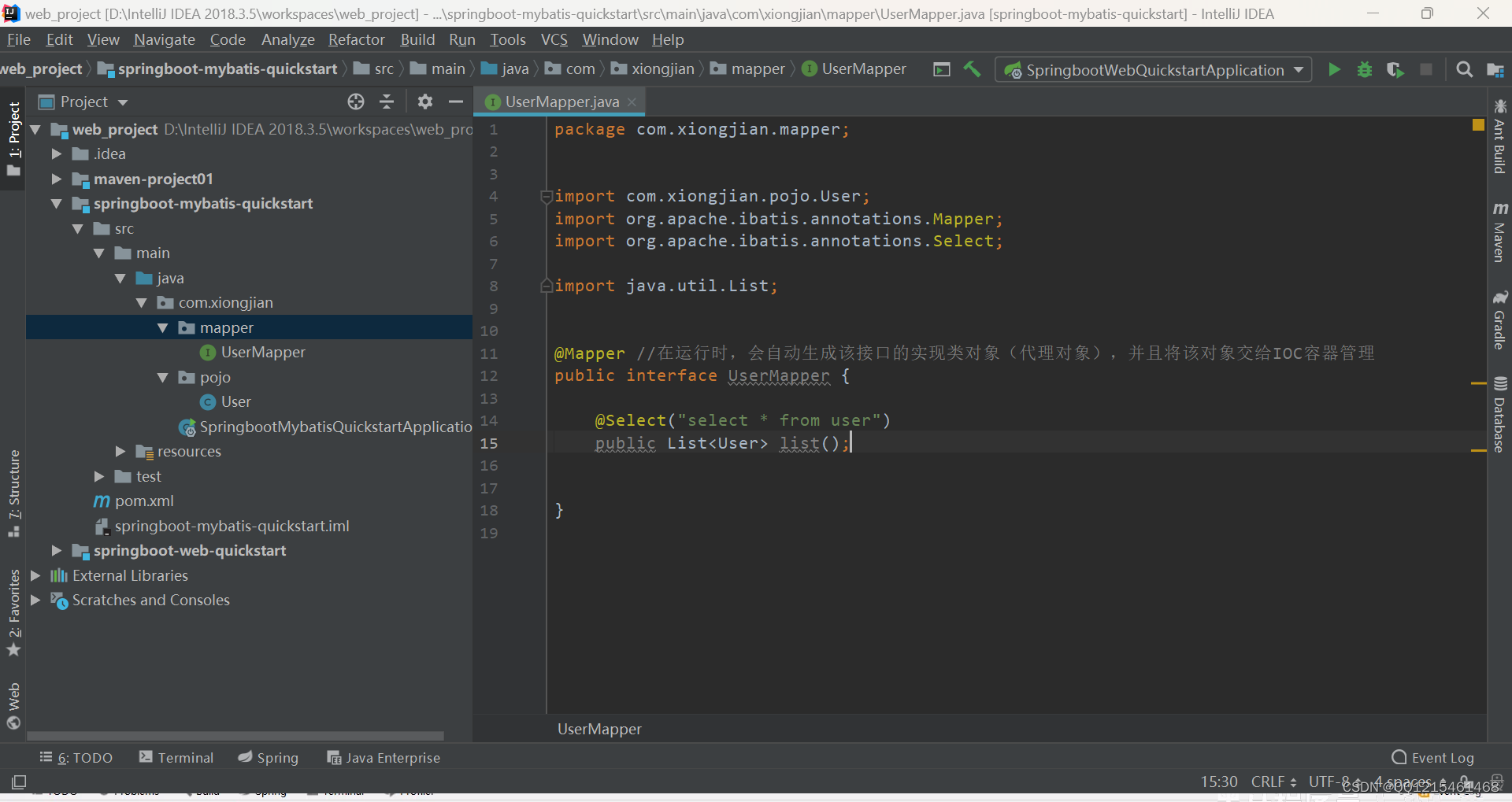Open the Web tool window
The height and width of the screenshot is (802, 1512).
[13, 706]
